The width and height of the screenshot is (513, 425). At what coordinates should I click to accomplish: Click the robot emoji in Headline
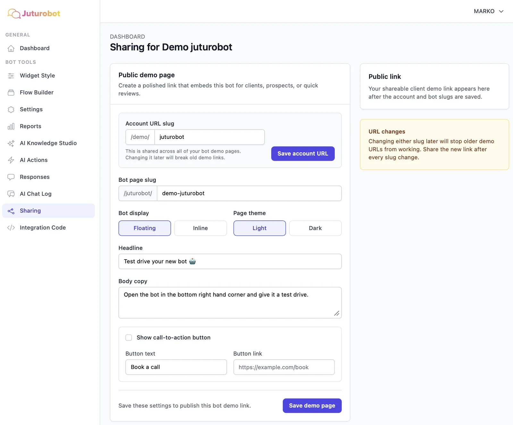coord(192,261)
